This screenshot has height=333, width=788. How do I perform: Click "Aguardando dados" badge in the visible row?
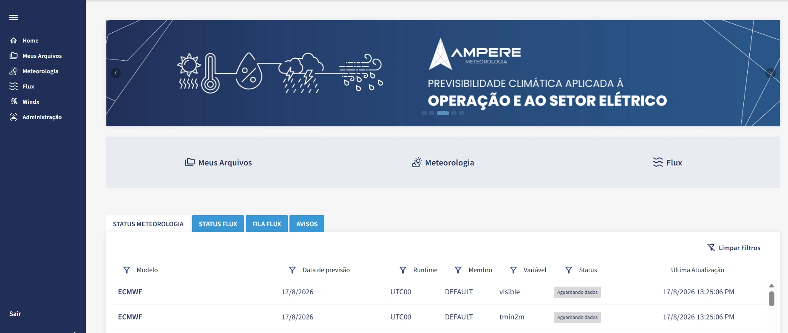577,292
